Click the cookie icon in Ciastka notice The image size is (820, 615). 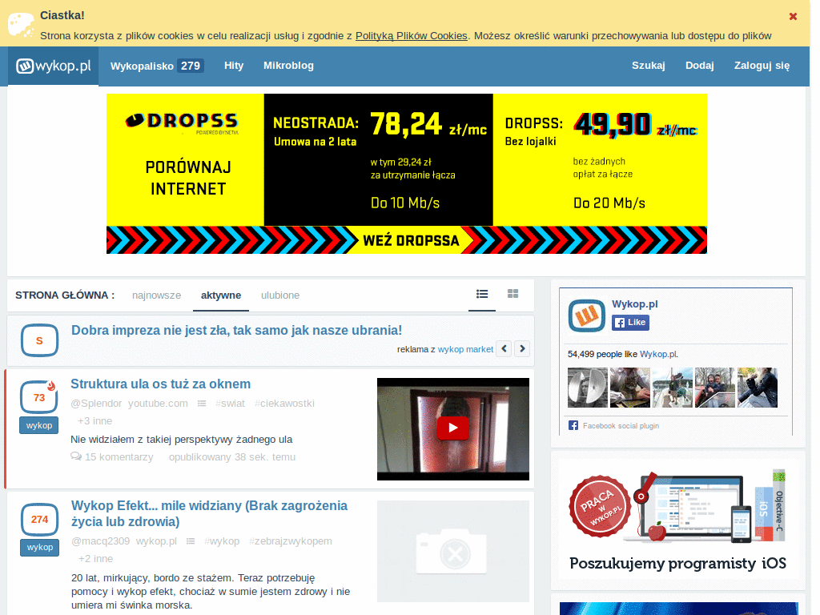point(21,25)
